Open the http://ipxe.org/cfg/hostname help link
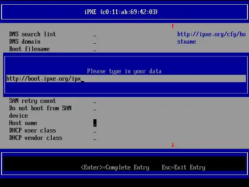The width and height of the screenshot is (249, 187). pyautogui.click(x=211, y=38)
